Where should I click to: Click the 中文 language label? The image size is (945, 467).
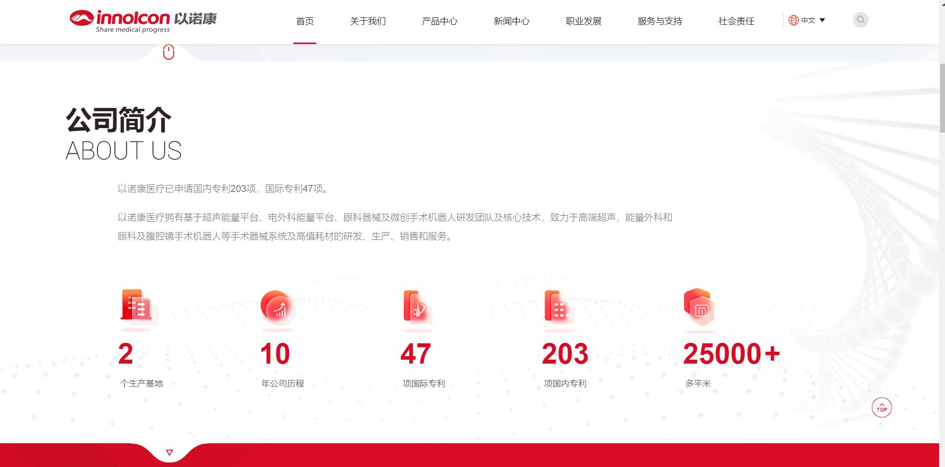pos(808,20)
